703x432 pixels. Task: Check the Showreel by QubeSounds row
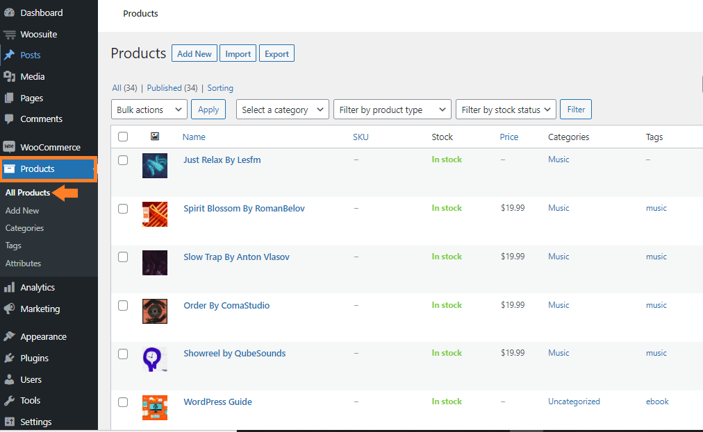click(123, 354)
